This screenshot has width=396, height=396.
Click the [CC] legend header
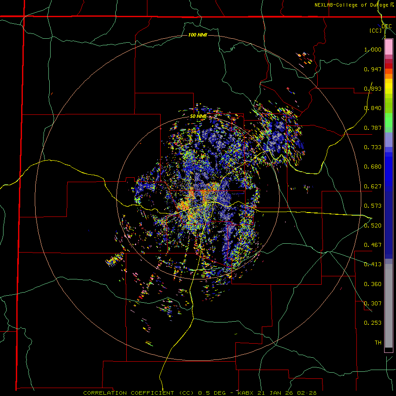point(375,30)
